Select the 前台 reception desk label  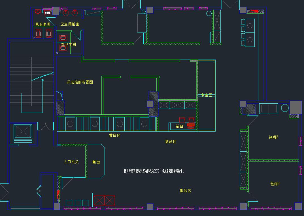point(179,126)
